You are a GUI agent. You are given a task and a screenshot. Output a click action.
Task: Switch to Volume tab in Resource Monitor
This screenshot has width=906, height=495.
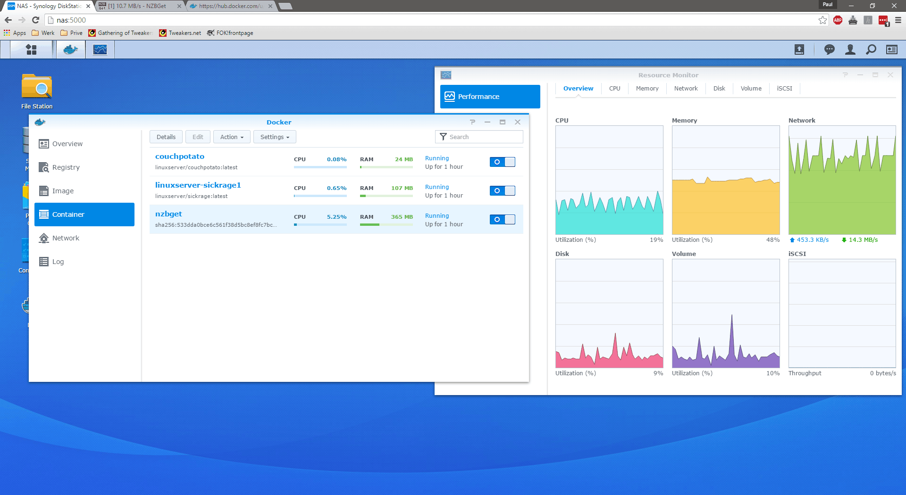coord(751,88)
